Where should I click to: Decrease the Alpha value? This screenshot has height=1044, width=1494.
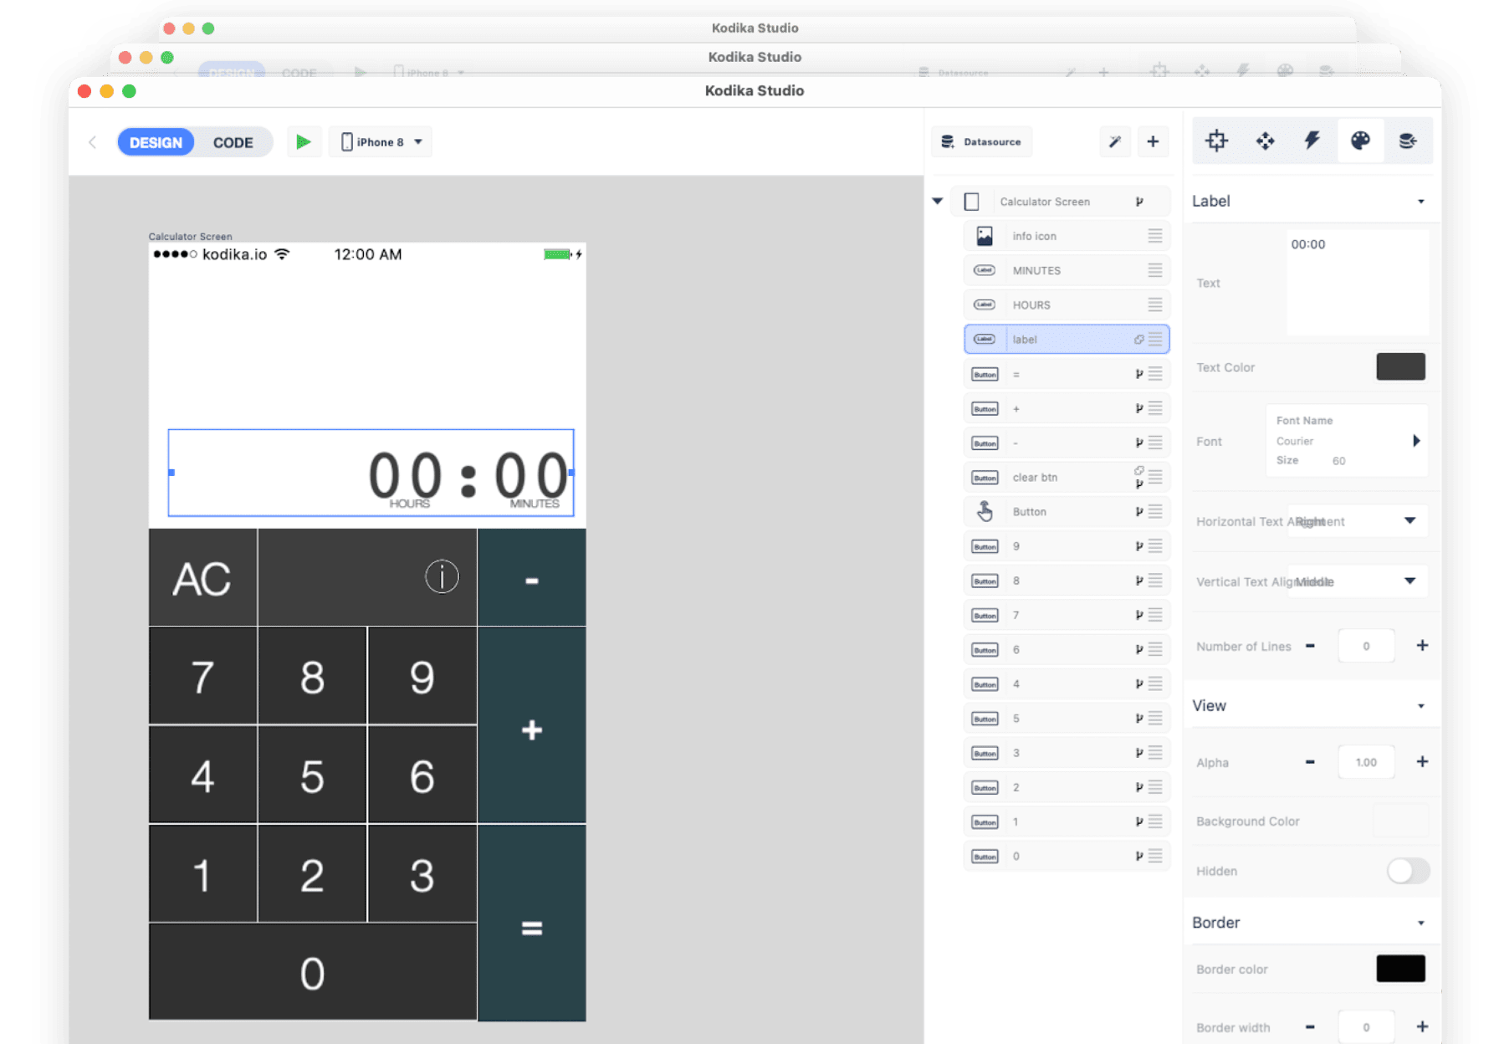pyautogui.click(x=1310, y=762)
